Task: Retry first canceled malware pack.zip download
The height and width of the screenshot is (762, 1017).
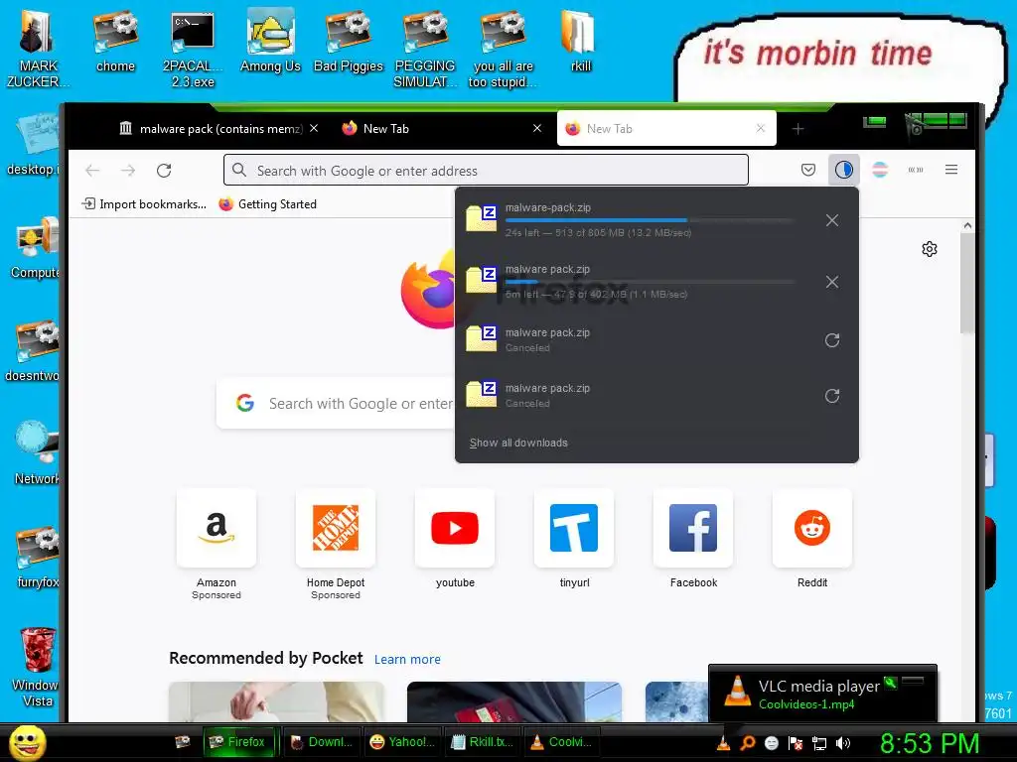Action: point(832,340)
